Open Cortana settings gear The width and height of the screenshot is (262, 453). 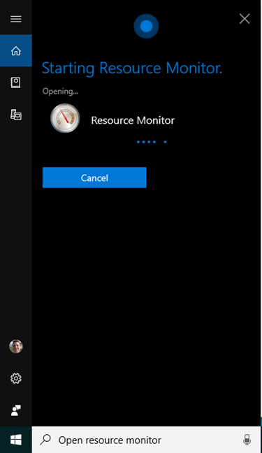(x=16, y=378)
